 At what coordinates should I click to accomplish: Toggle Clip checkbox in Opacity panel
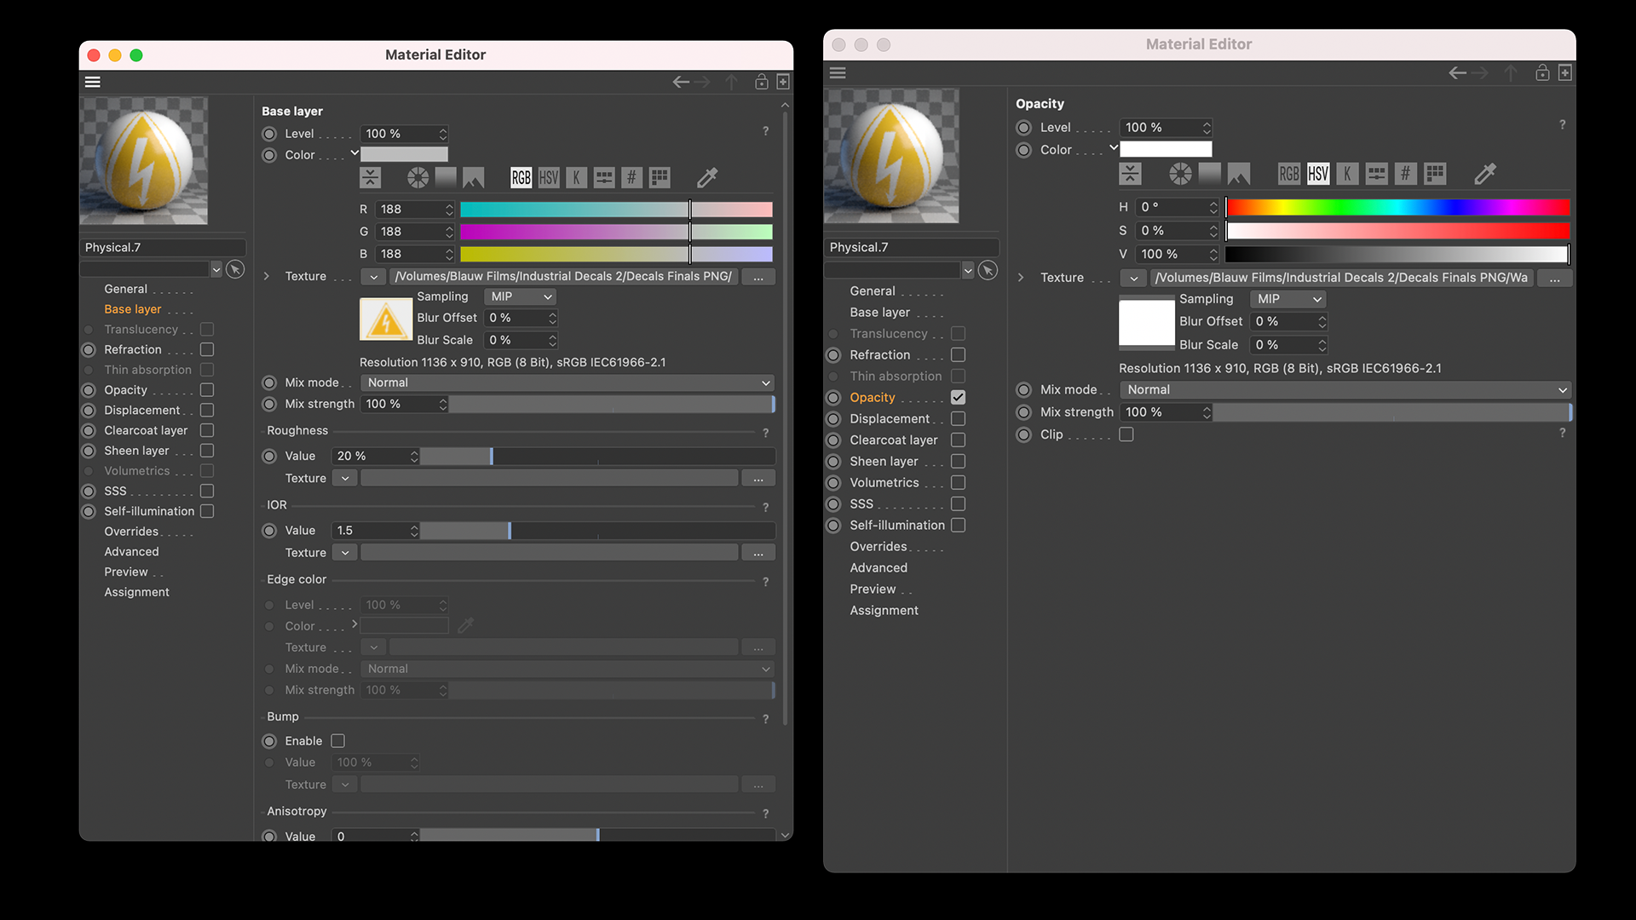click(x=1126, y=434)
